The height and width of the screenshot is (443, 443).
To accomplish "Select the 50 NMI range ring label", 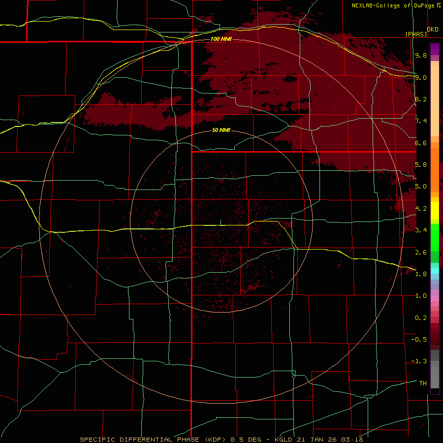I will (221, 130).
